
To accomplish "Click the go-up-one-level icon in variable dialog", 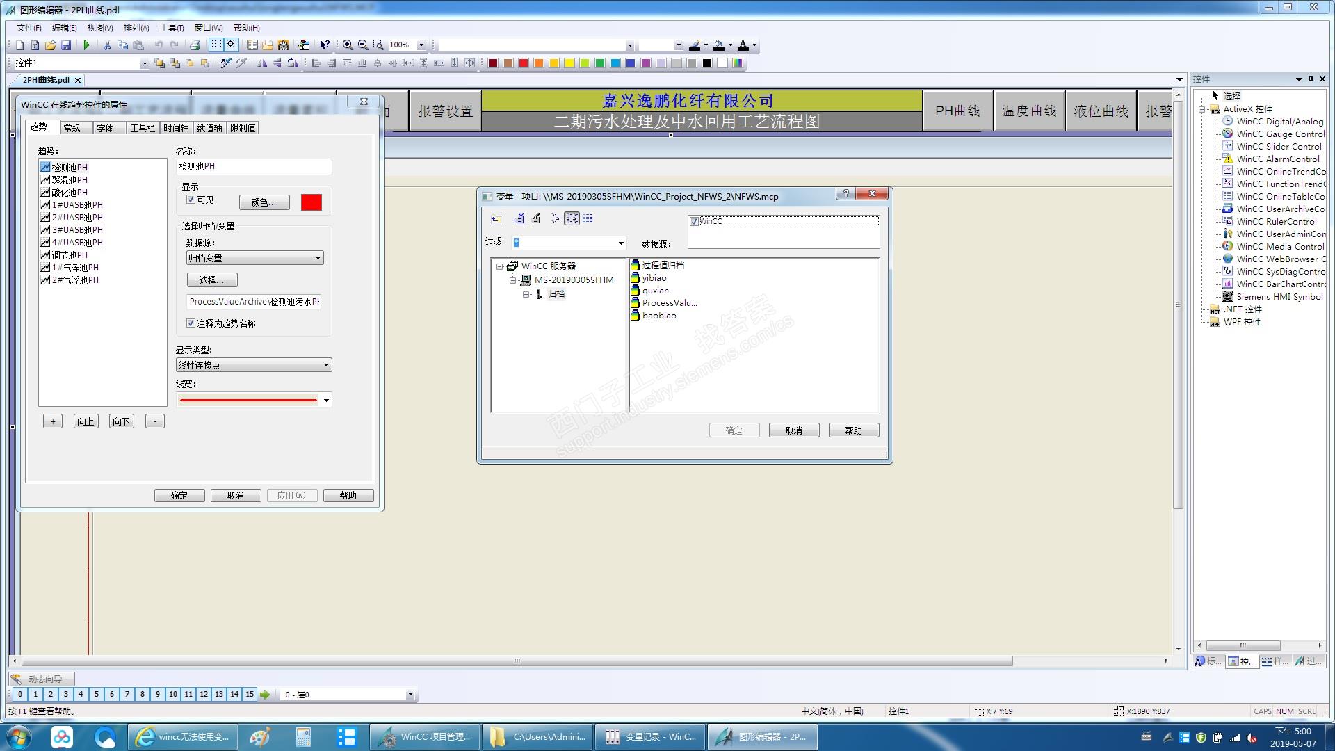I will click(496, 219).
